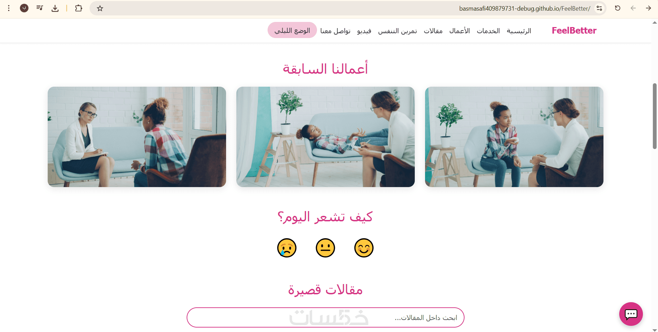Open the middle therapy session image
The width and height of the screenshot is (658, 332).
pos(325,137)
